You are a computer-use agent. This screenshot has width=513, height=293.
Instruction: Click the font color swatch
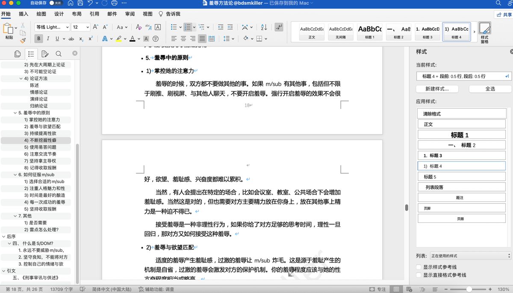[133, 38]
